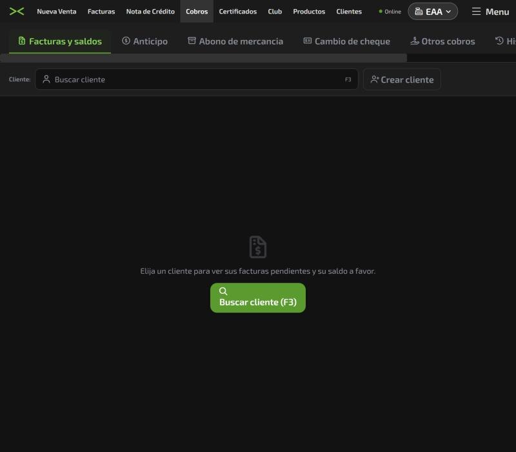
Task: Click the green app logo icon
Action: [17, 12]
